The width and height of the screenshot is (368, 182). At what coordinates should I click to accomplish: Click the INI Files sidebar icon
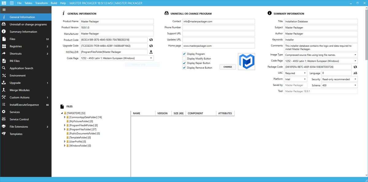pos(4,61)
